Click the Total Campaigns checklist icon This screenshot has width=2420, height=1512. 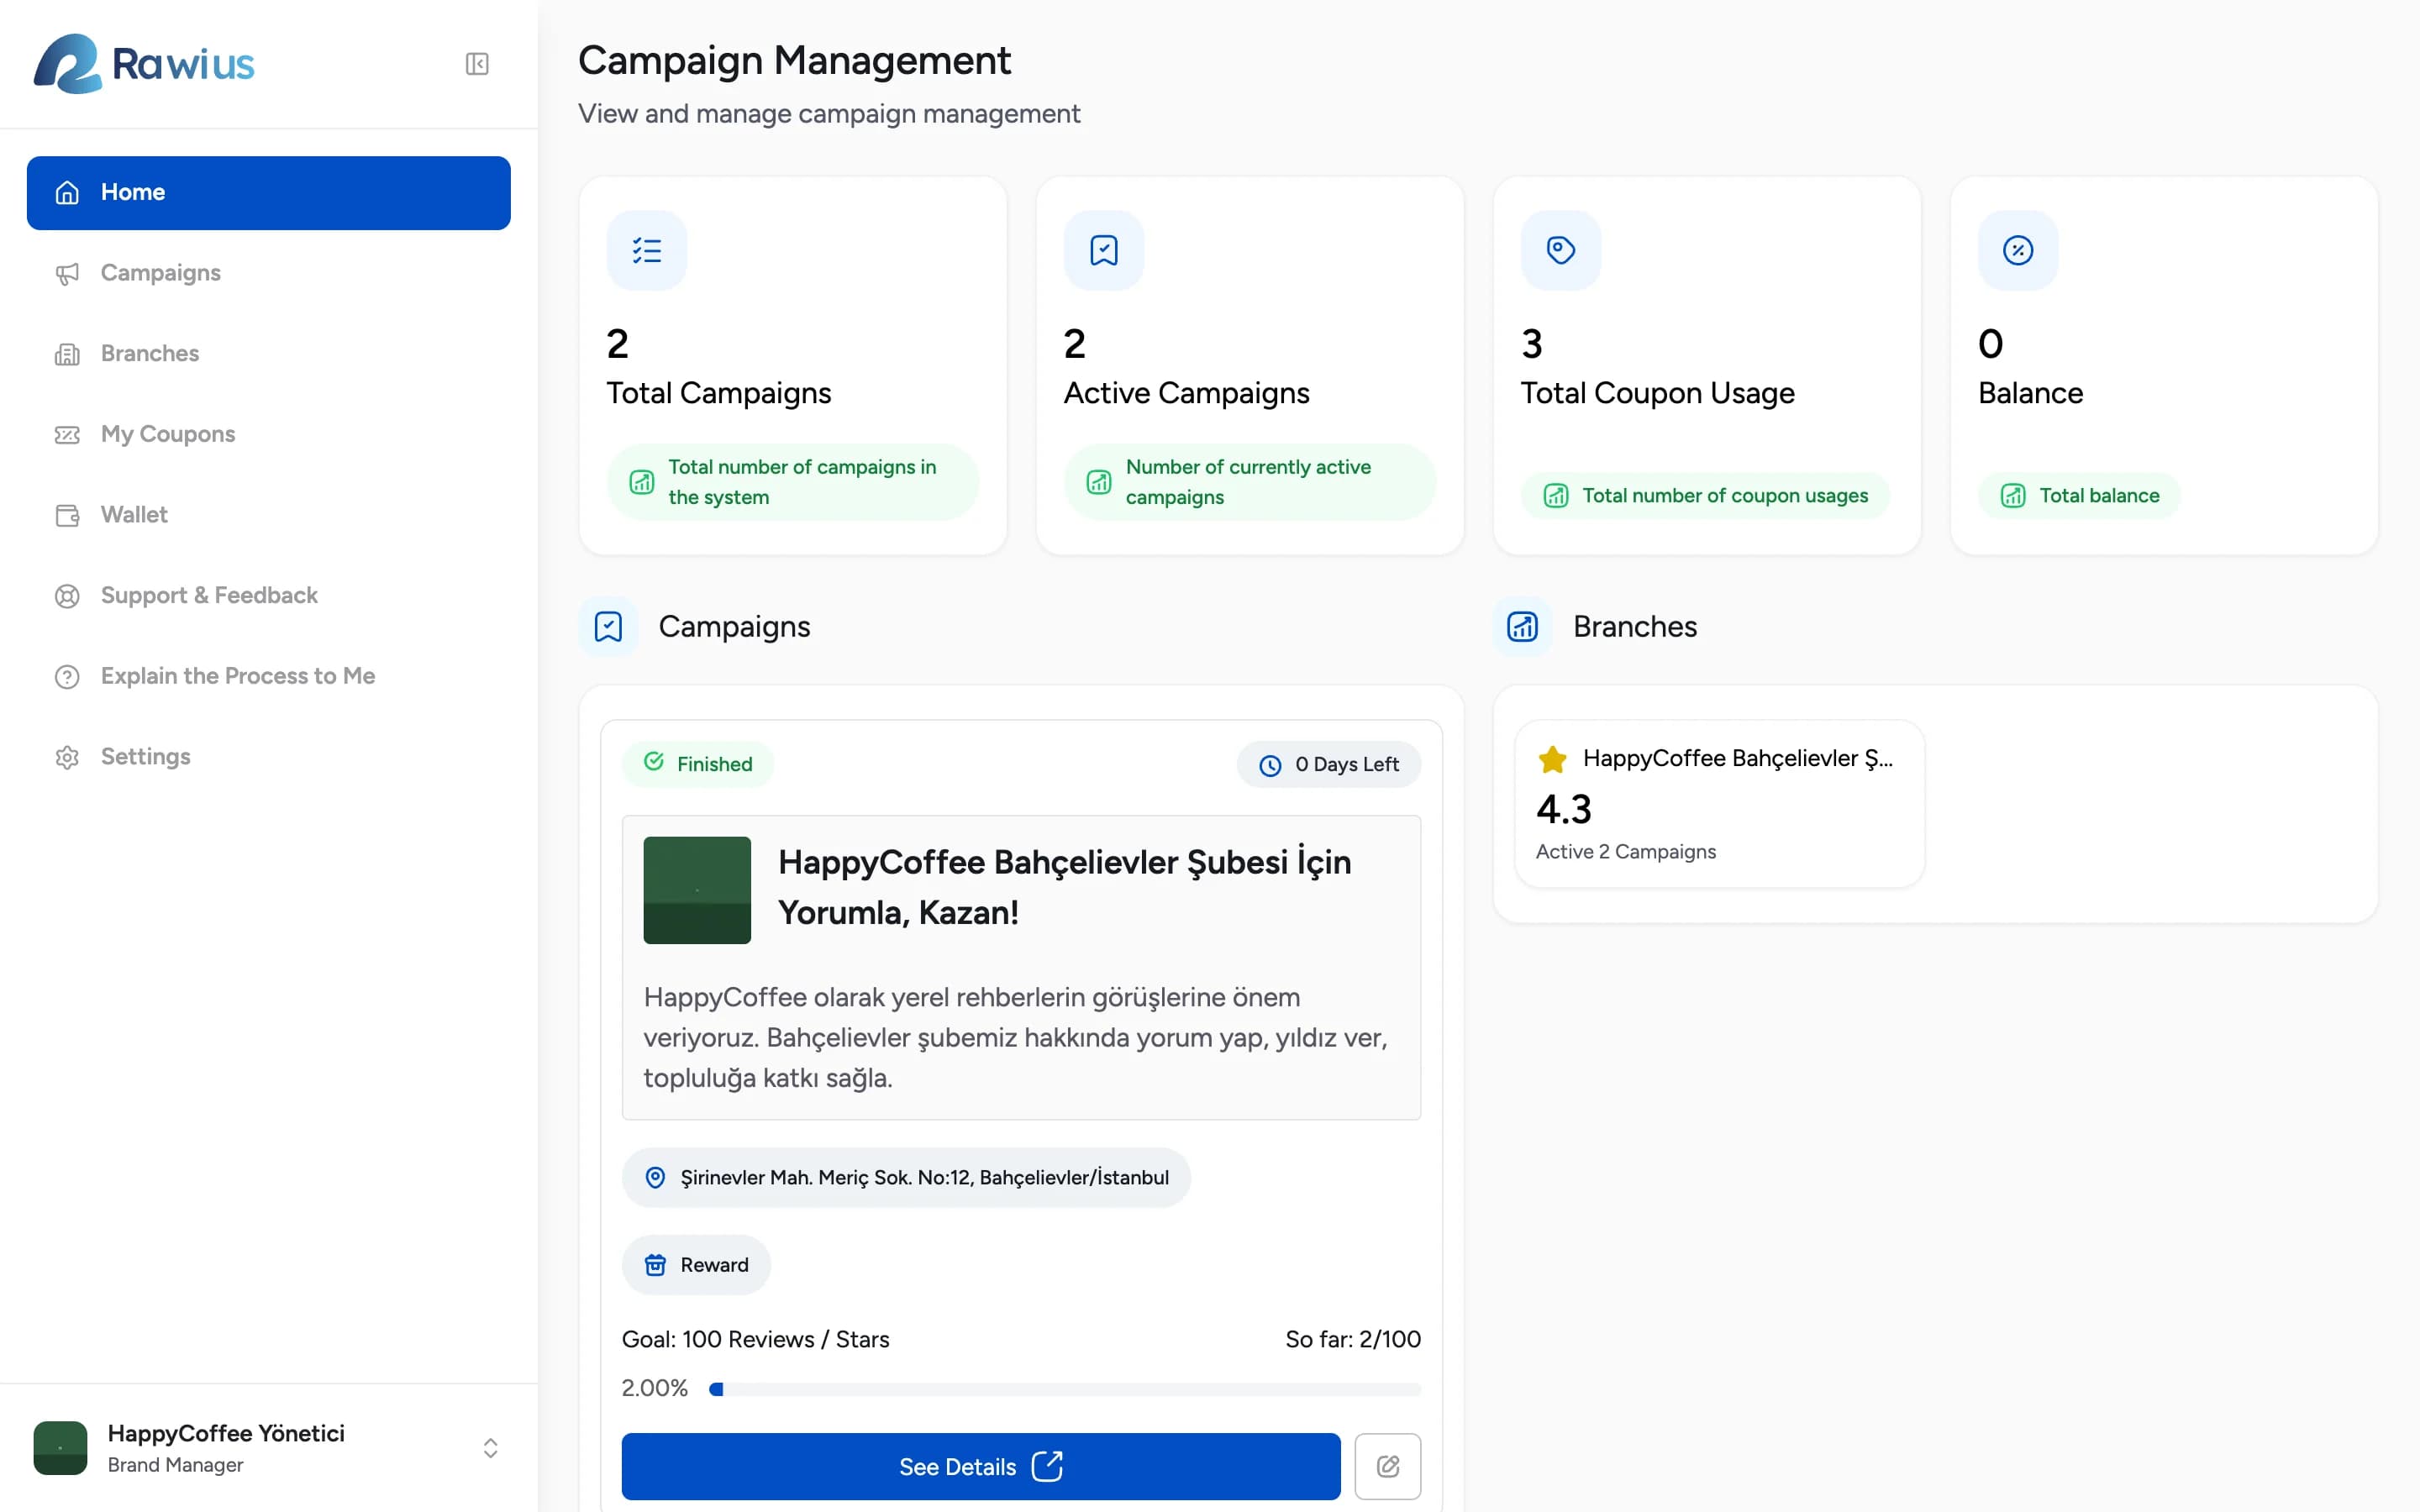(646, 250)
